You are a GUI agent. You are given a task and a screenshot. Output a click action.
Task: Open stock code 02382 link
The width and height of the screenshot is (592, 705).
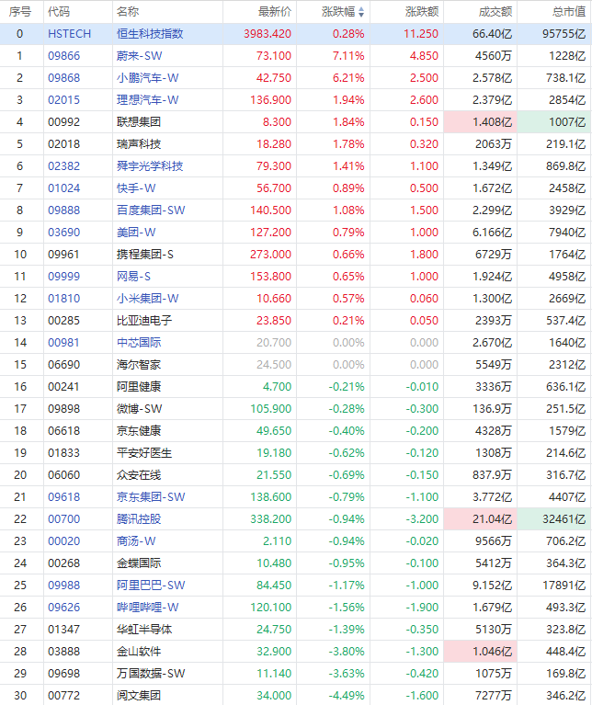63,165
